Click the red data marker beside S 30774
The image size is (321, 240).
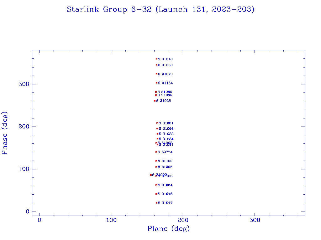tap(156, 152)
